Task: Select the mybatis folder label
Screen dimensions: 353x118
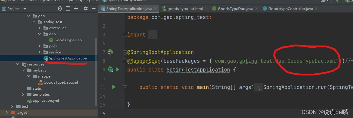Action: point(39,70)
